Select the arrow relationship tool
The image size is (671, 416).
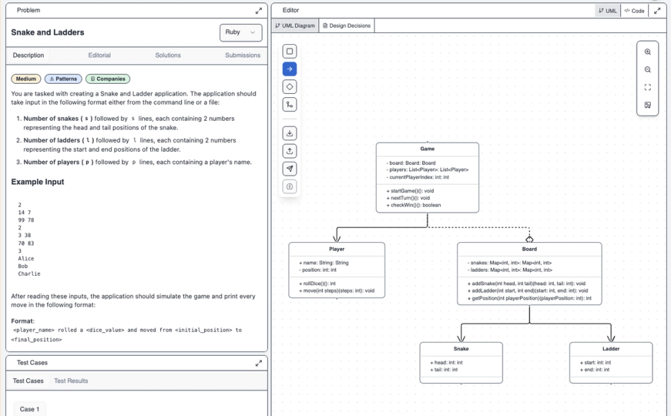[x=290, y=69]
